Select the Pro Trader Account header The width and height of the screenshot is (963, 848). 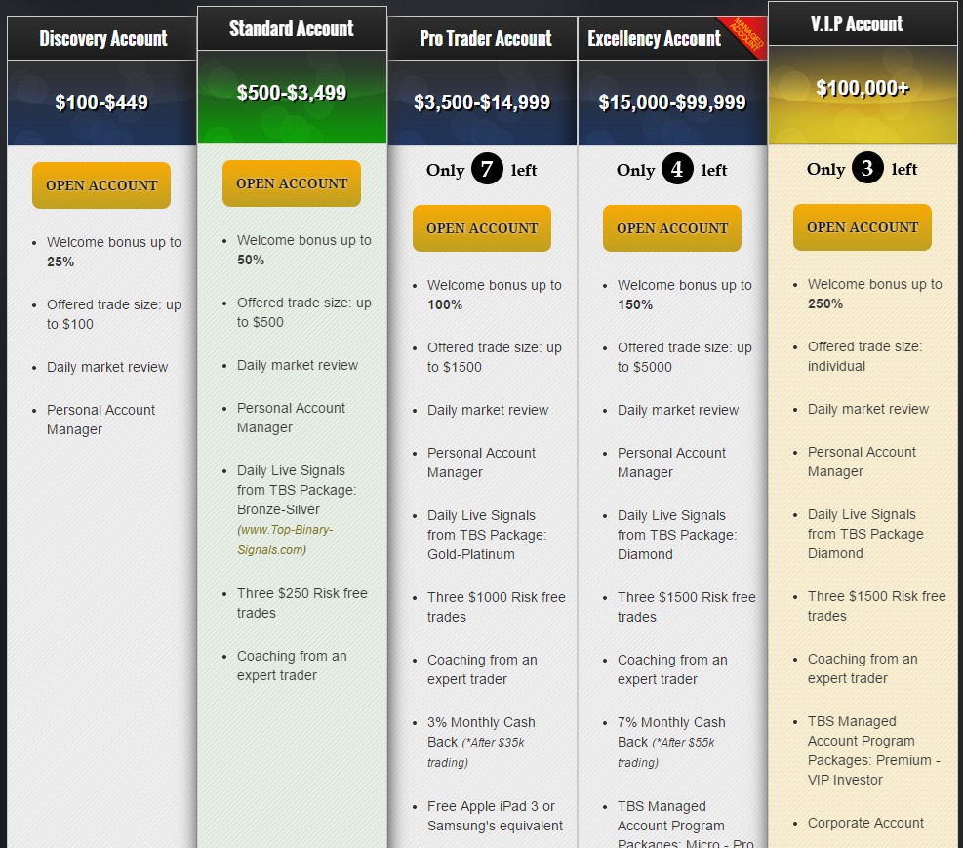point(485,38)
